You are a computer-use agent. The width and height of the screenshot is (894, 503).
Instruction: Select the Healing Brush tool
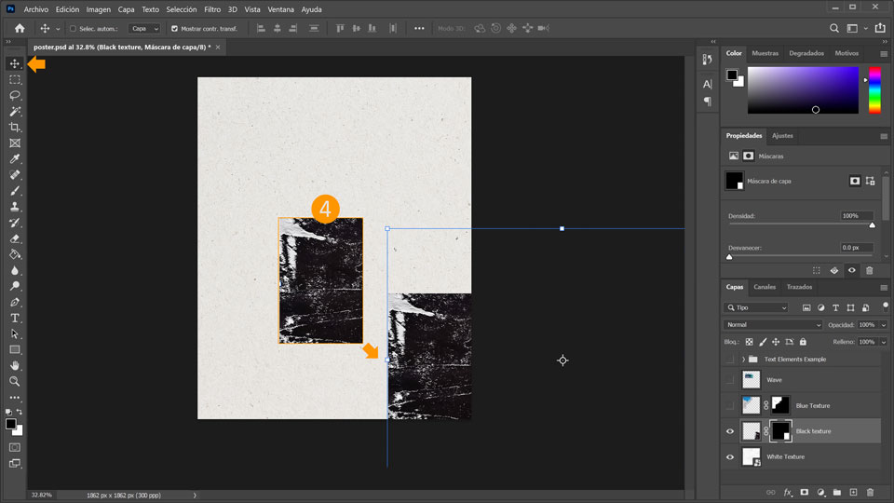pyautogui.click(x=15, y=175)
